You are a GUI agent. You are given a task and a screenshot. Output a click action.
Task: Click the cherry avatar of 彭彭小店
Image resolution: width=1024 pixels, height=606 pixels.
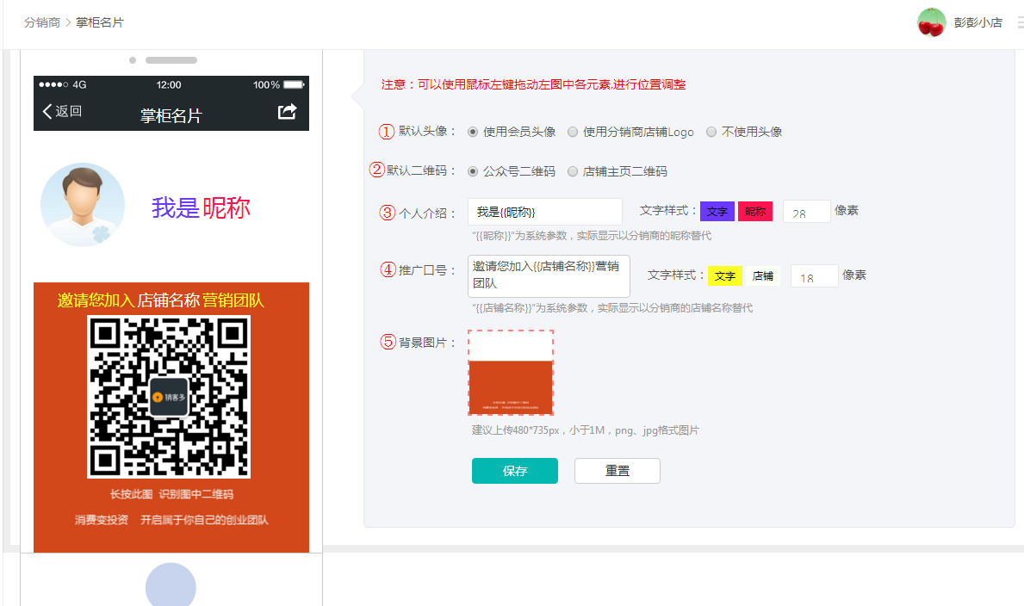(x=931, y=23)
